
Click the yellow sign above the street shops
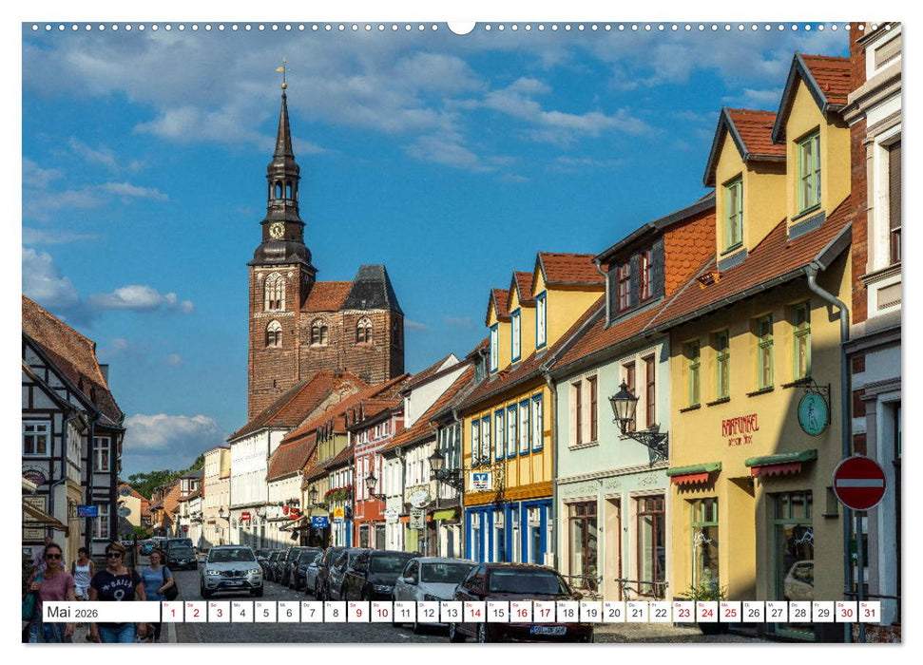(338, 514)
